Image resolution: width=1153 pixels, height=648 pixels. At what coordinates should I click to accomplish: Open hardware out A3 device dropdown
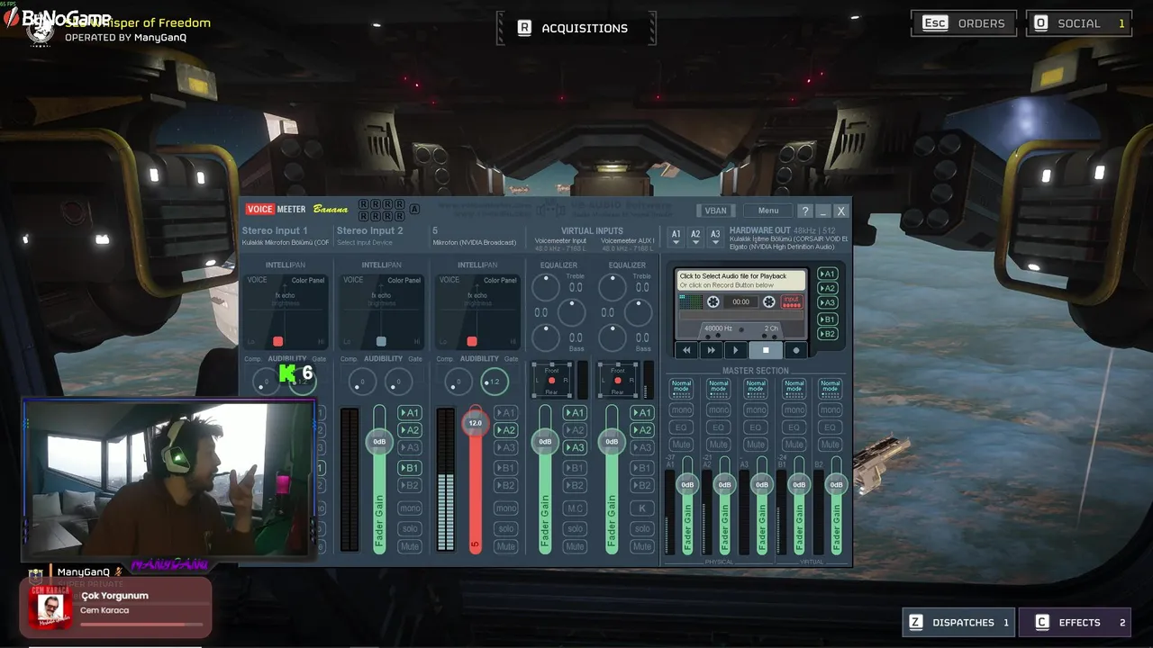tap(715, 237)
